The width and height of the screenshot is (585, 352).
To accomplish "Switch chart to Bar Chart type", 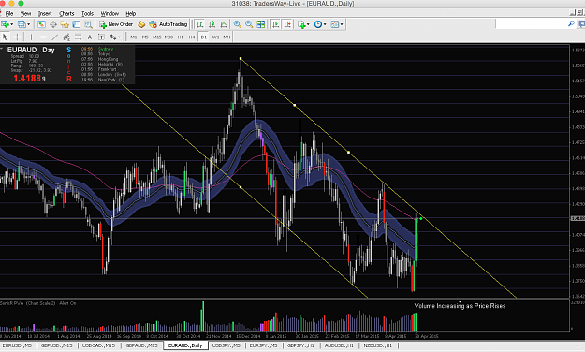I will pyautogui.click(x=200, y=24).
